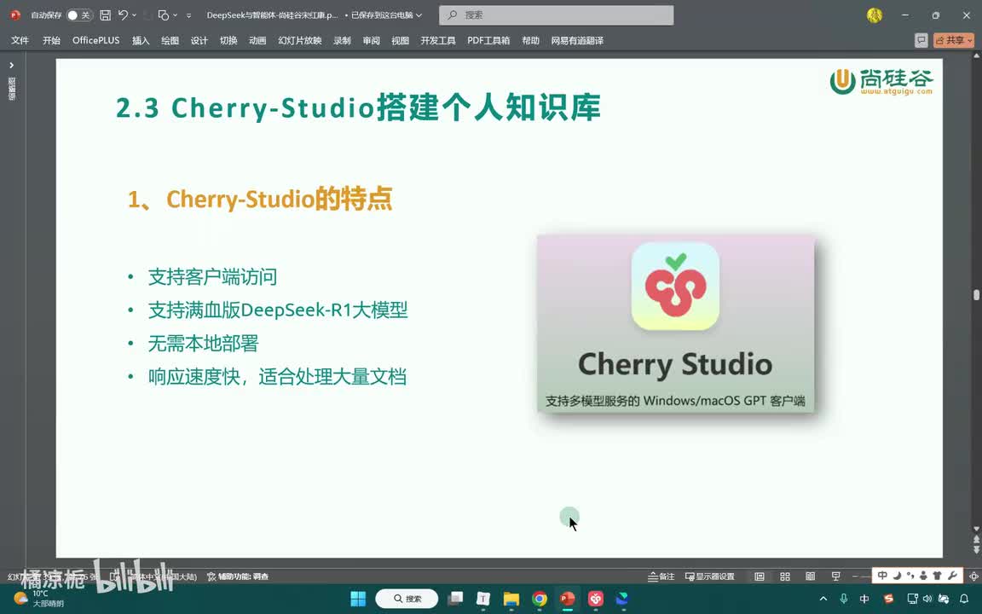Click the scroll up arrow of slide area

[x=976, y=55]
